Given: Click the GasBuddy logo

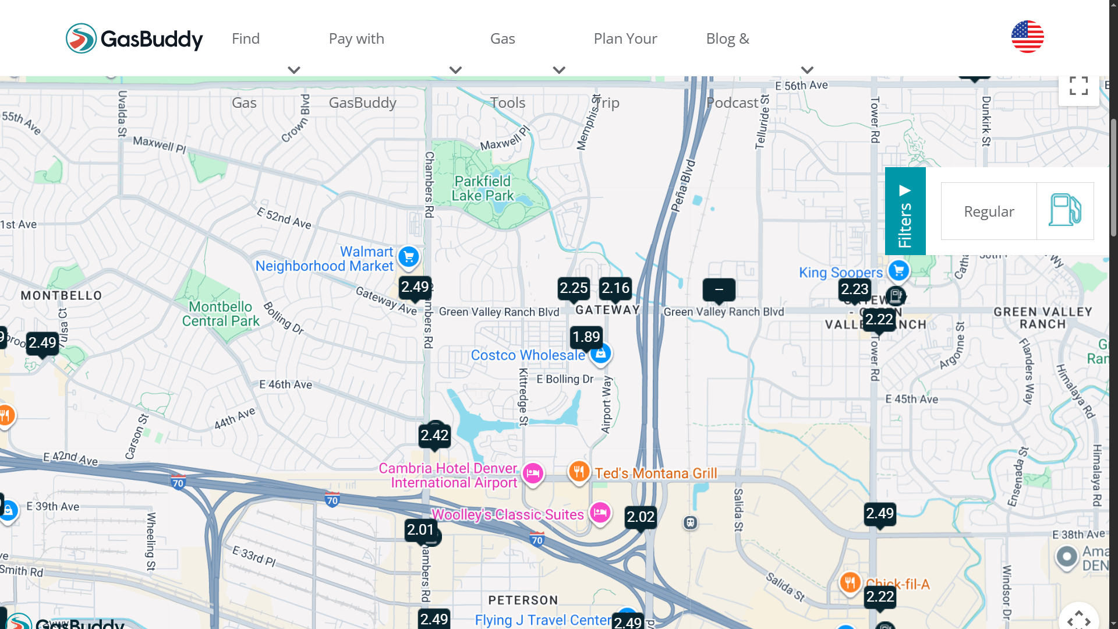Looking at the screenshot, I should click(134, 38).
